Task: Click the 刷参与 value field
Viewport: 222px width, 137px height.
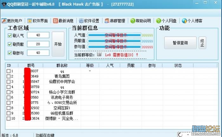Action: (x=38, y=53)
